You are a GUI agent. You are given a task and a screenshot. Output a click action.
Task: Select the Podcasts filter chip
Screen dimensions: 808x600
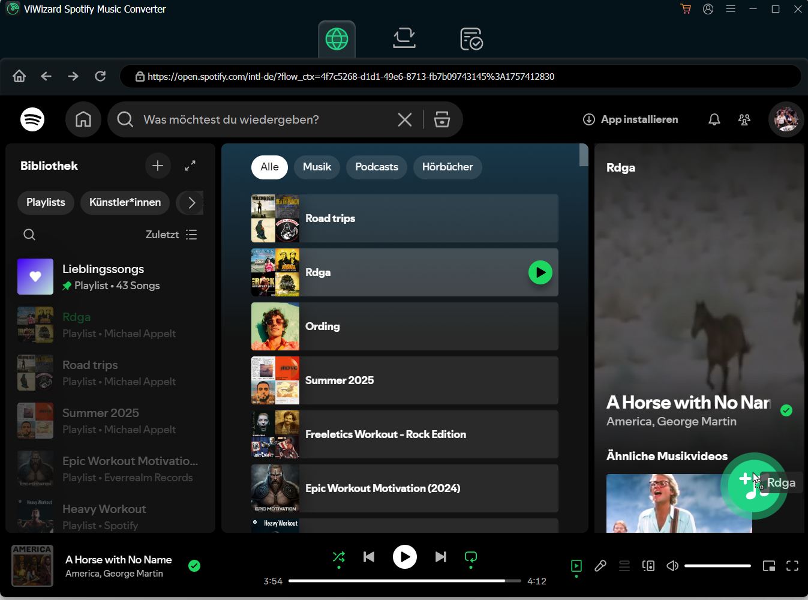point(377,167)
